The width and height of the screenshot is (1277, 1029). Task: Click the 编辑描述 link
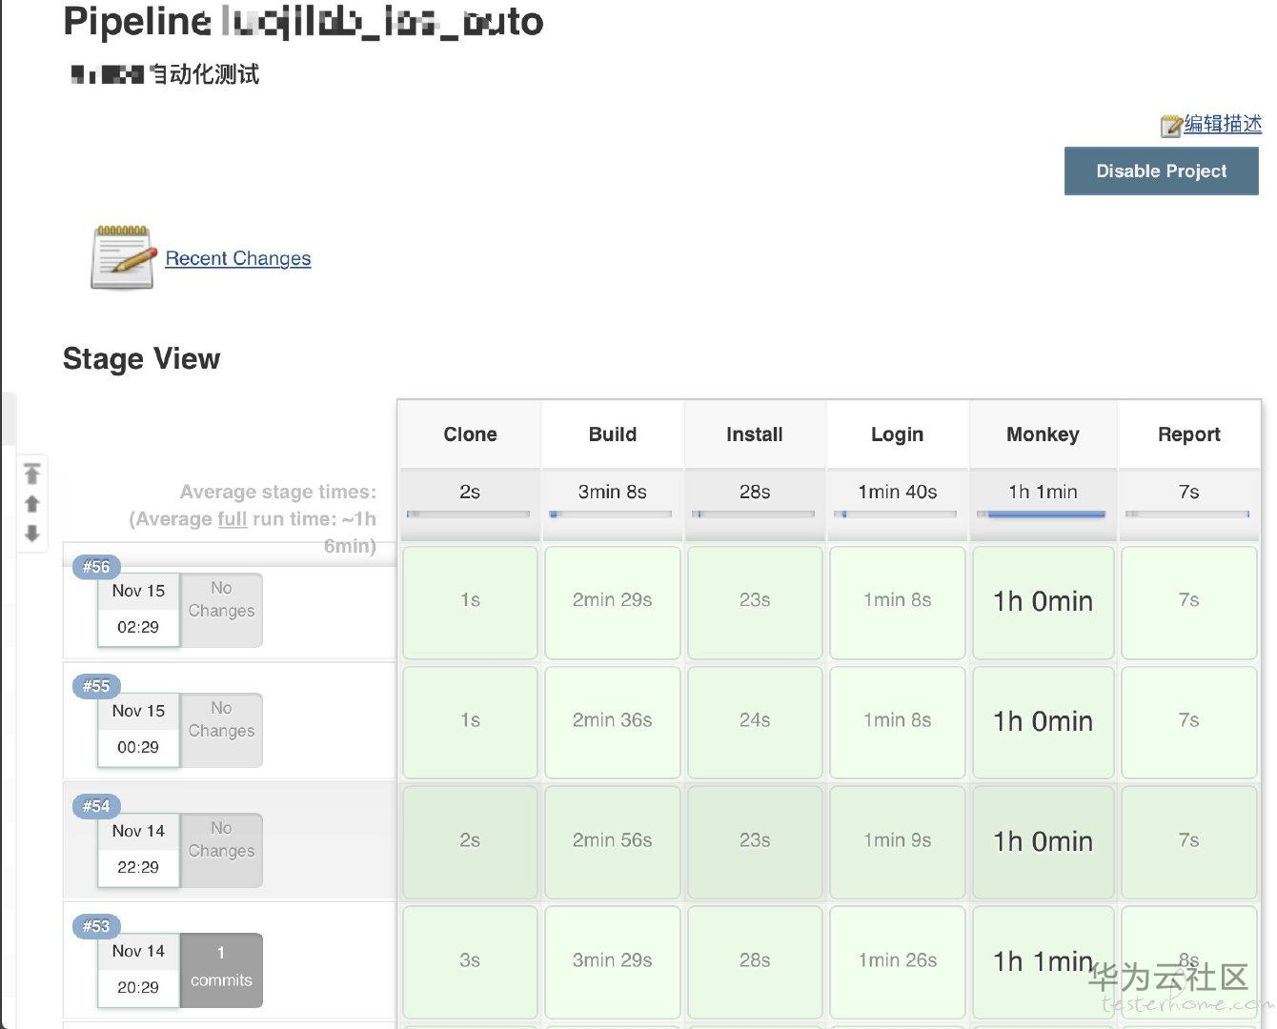pyautogui.click(x=1223, y=124)
